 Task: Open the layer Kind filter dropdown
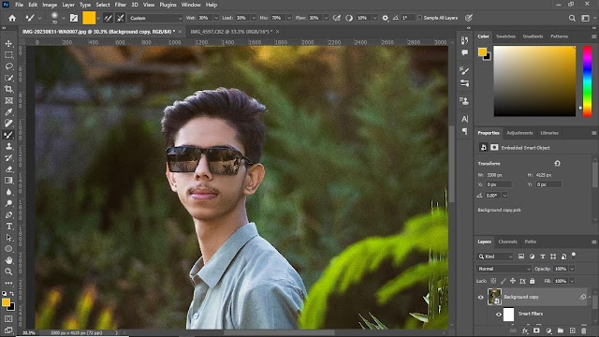495,256
